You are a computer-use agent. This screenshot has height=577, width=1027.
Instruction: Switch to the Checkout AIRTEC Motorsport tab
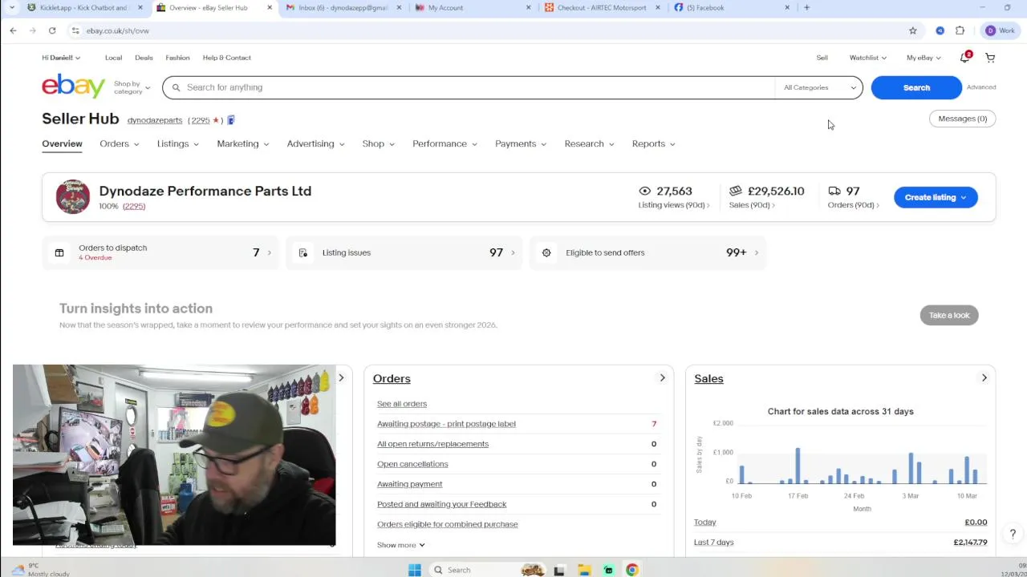tap(602, 7)
